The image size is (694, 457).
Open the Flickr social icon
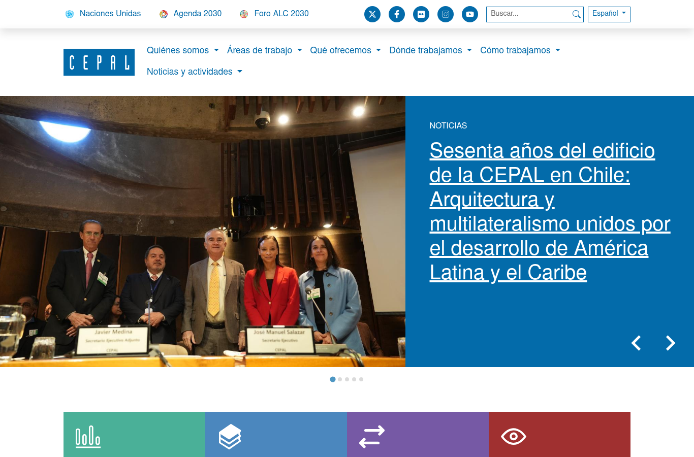click(x=421, y=14)
